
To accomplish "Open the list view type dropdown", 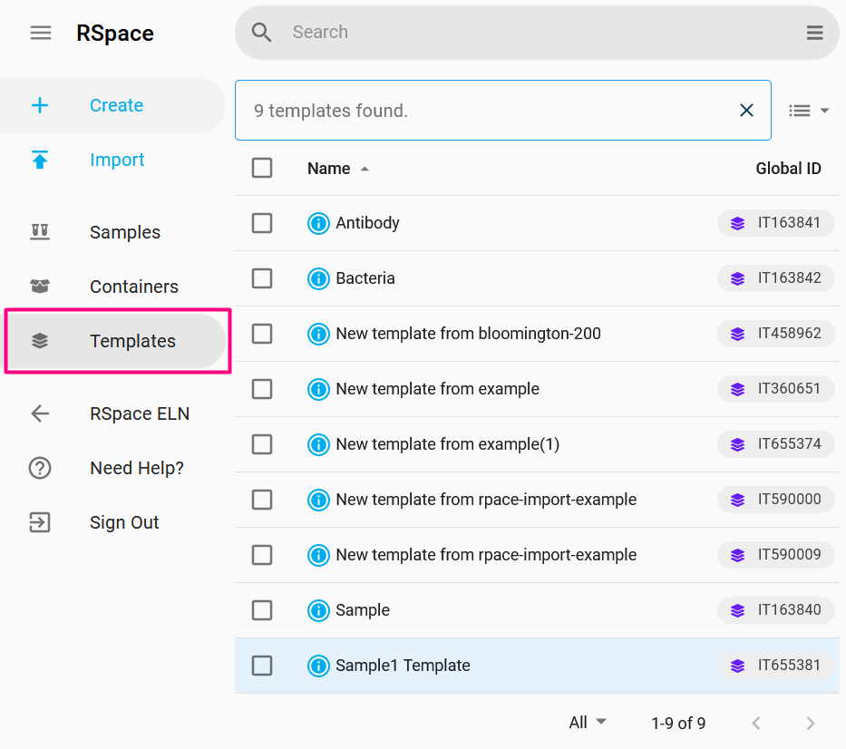I will coord(808,111).
